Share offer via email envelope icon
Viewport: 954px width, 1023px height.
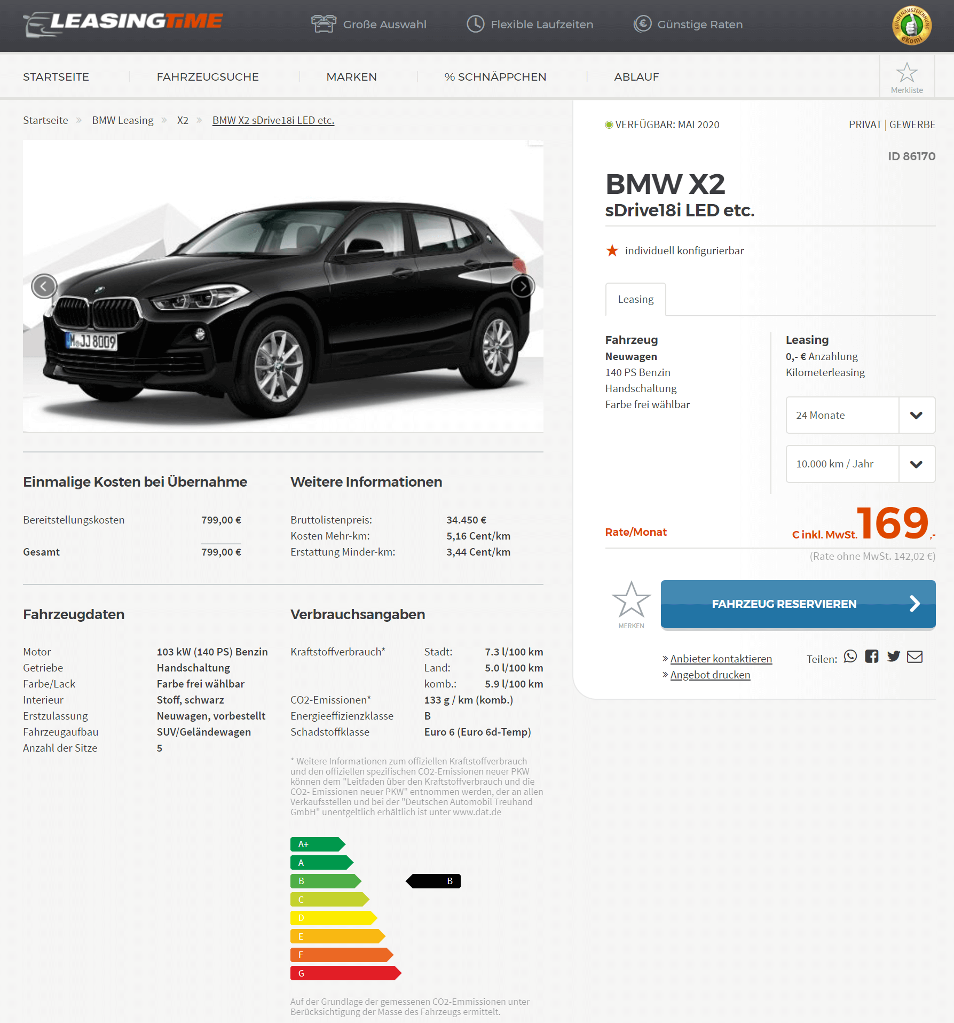pos(915,657)
